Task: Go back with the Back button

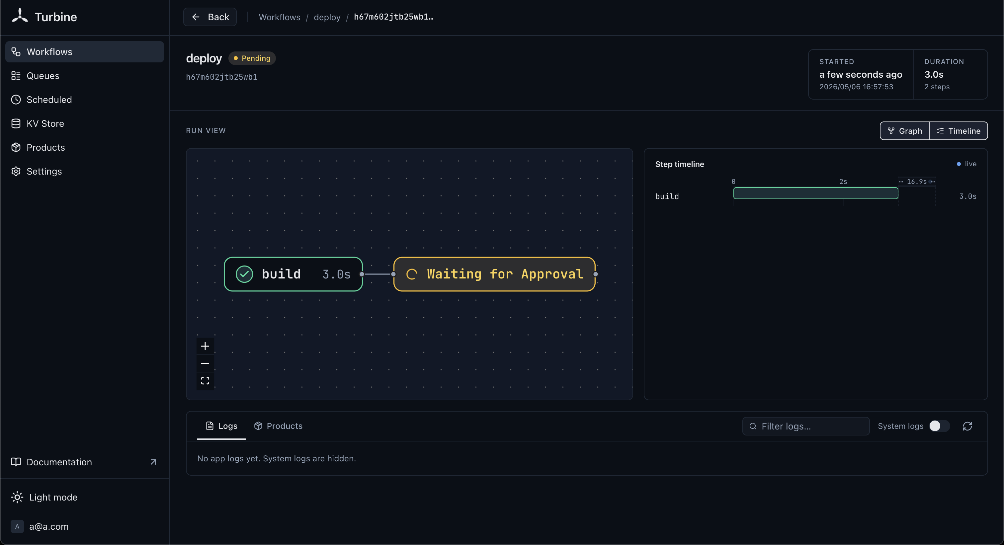Action: [x=210, y=17]
